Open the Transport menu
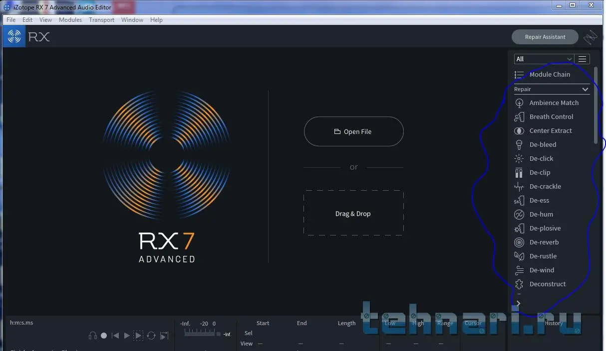This screenshot has width=606, height=351. [x=102, y=20]
